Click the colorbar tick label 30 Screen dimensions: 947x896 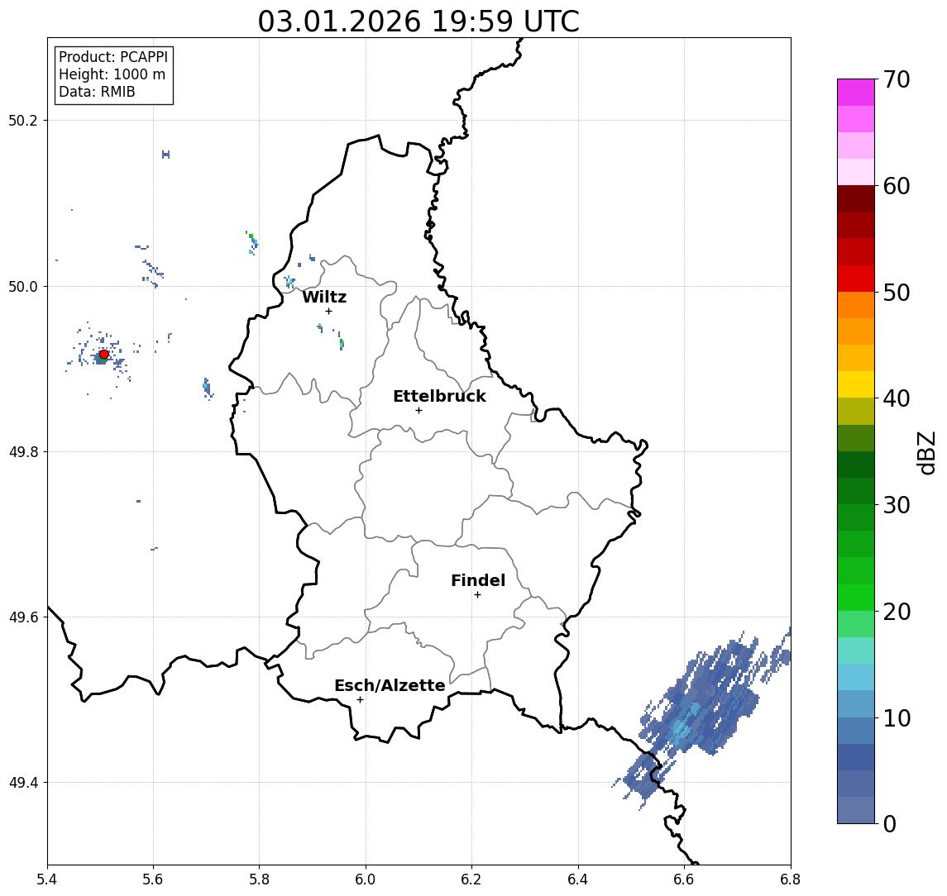(897, 505)
